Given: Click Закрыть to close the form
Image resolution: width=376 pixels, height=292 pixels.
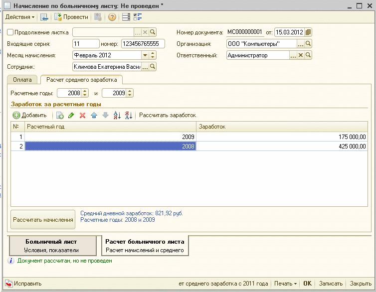Looking at the screenshot, I should tap(361, 284).
